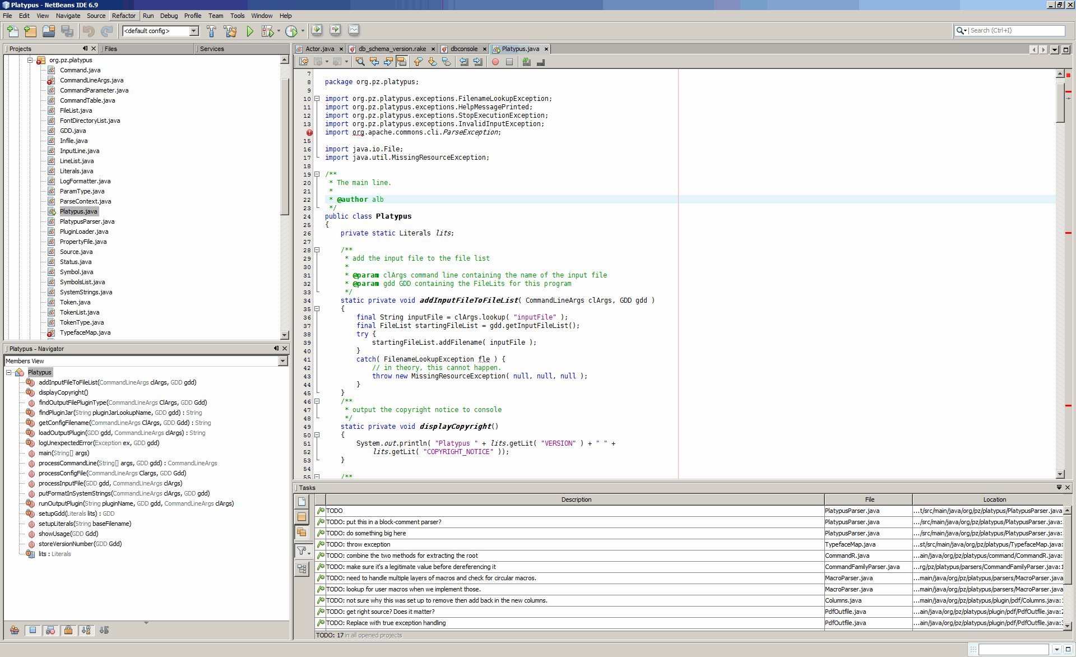Viewport: 1076px width, 657px height.
Task: Click the Profile Main Project clock icon
Action: (x=291, y=31)
